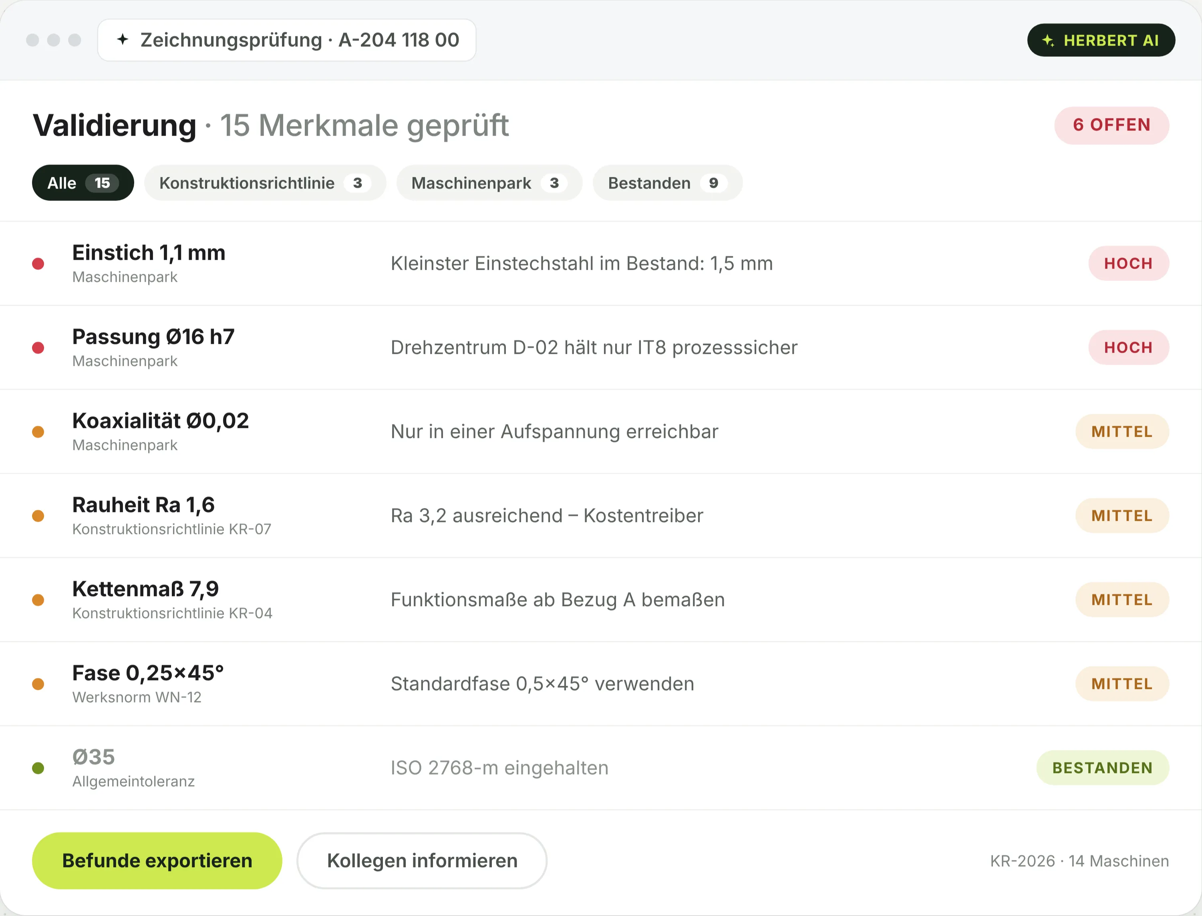Click orange dot beside Rauheit Ra 1,6
The width and height of the screenshot is (1202, 916).
coord(38,516)
